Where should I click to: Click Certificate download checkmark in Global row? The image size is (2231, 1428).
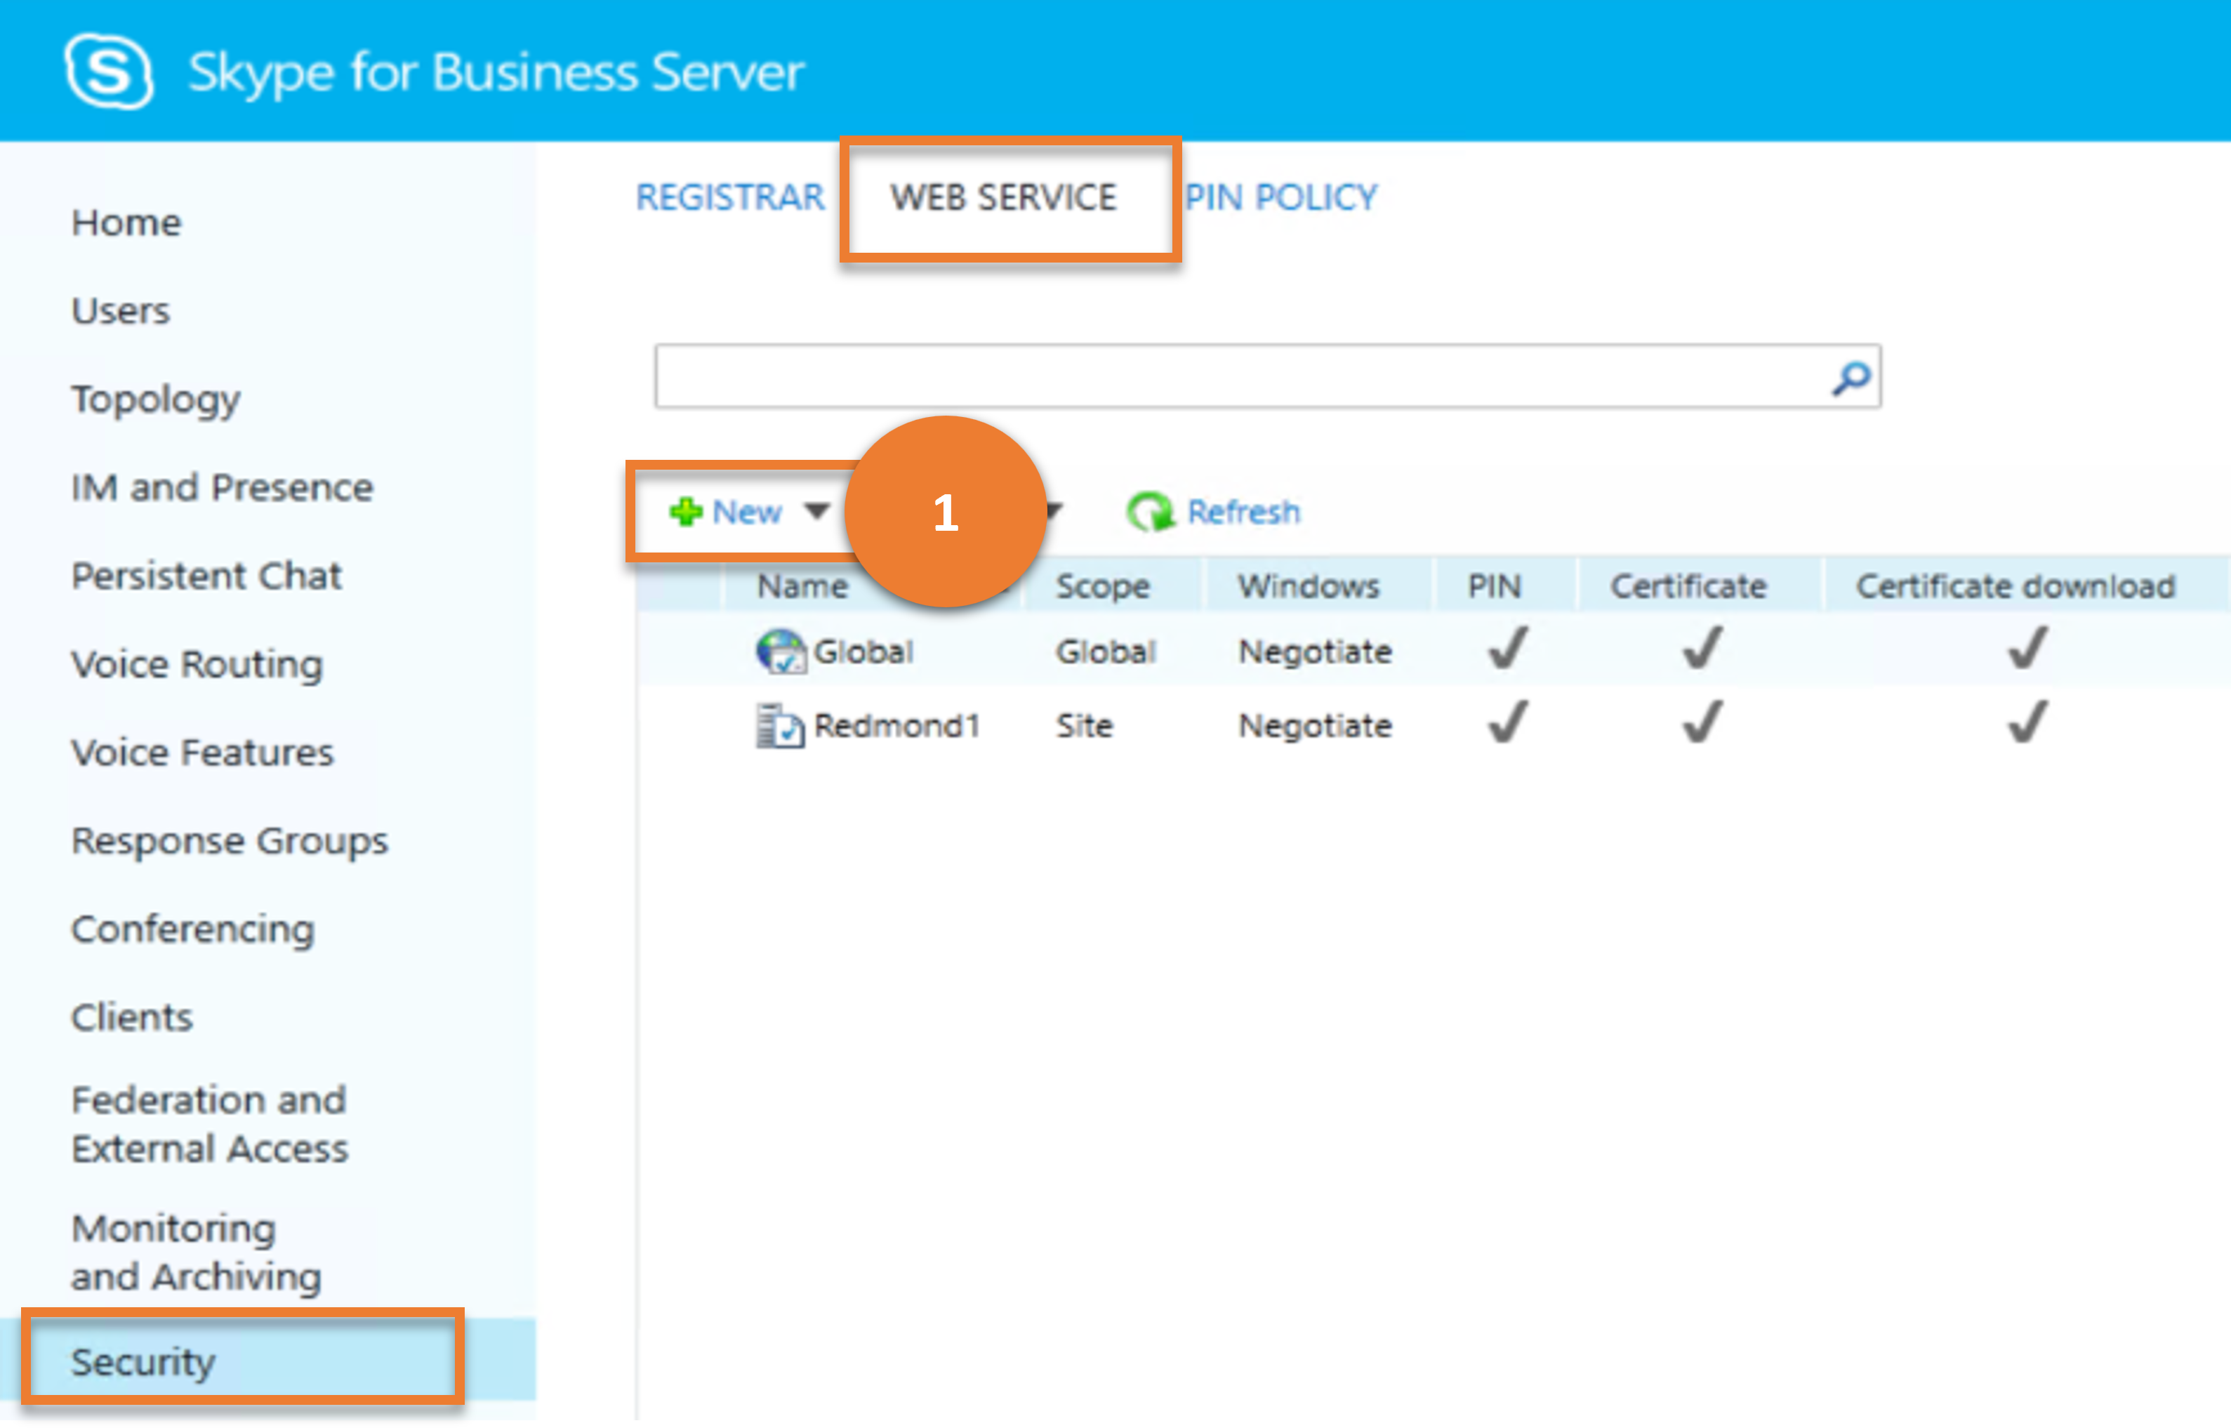coord(2027,648)
